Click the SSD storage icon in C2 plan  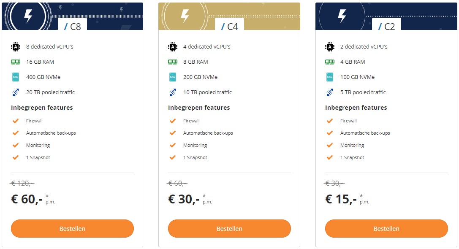coord(330,77)
